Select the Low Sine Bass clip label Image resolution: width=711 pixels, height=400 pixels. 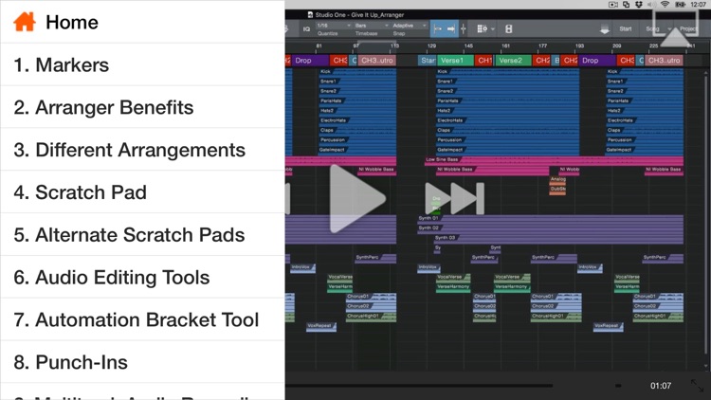pos(442,159)
